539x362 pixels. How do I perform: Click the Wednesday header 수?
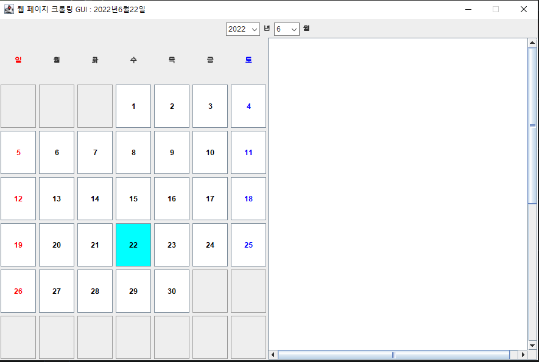pos(133,60)
